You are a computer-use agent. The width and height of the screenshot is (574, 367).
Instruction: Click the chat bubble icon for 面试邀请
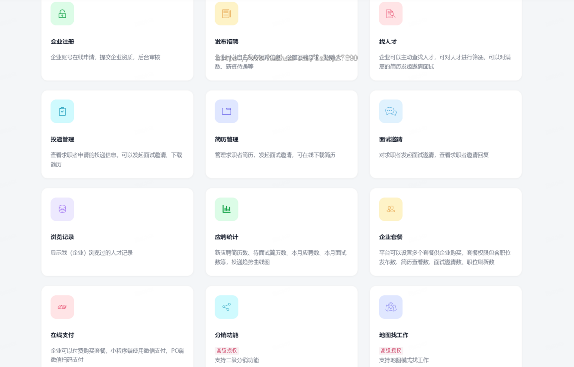(x=391, y=111)
